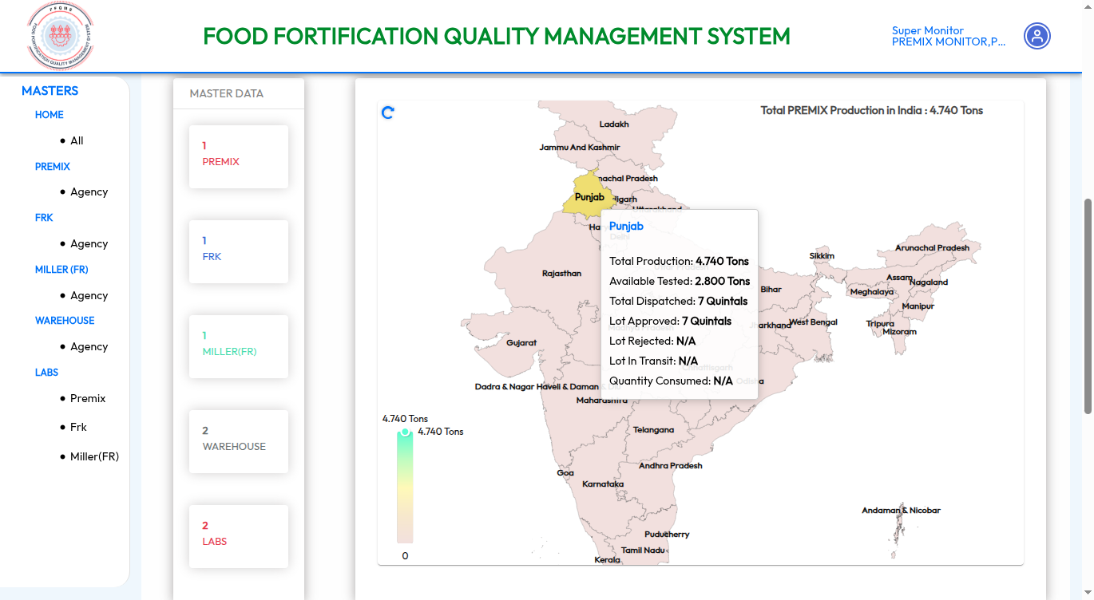Expand the PREMIX sidebar section
The width and height of the screenshot is (1094, 600).
click(53, 167)
